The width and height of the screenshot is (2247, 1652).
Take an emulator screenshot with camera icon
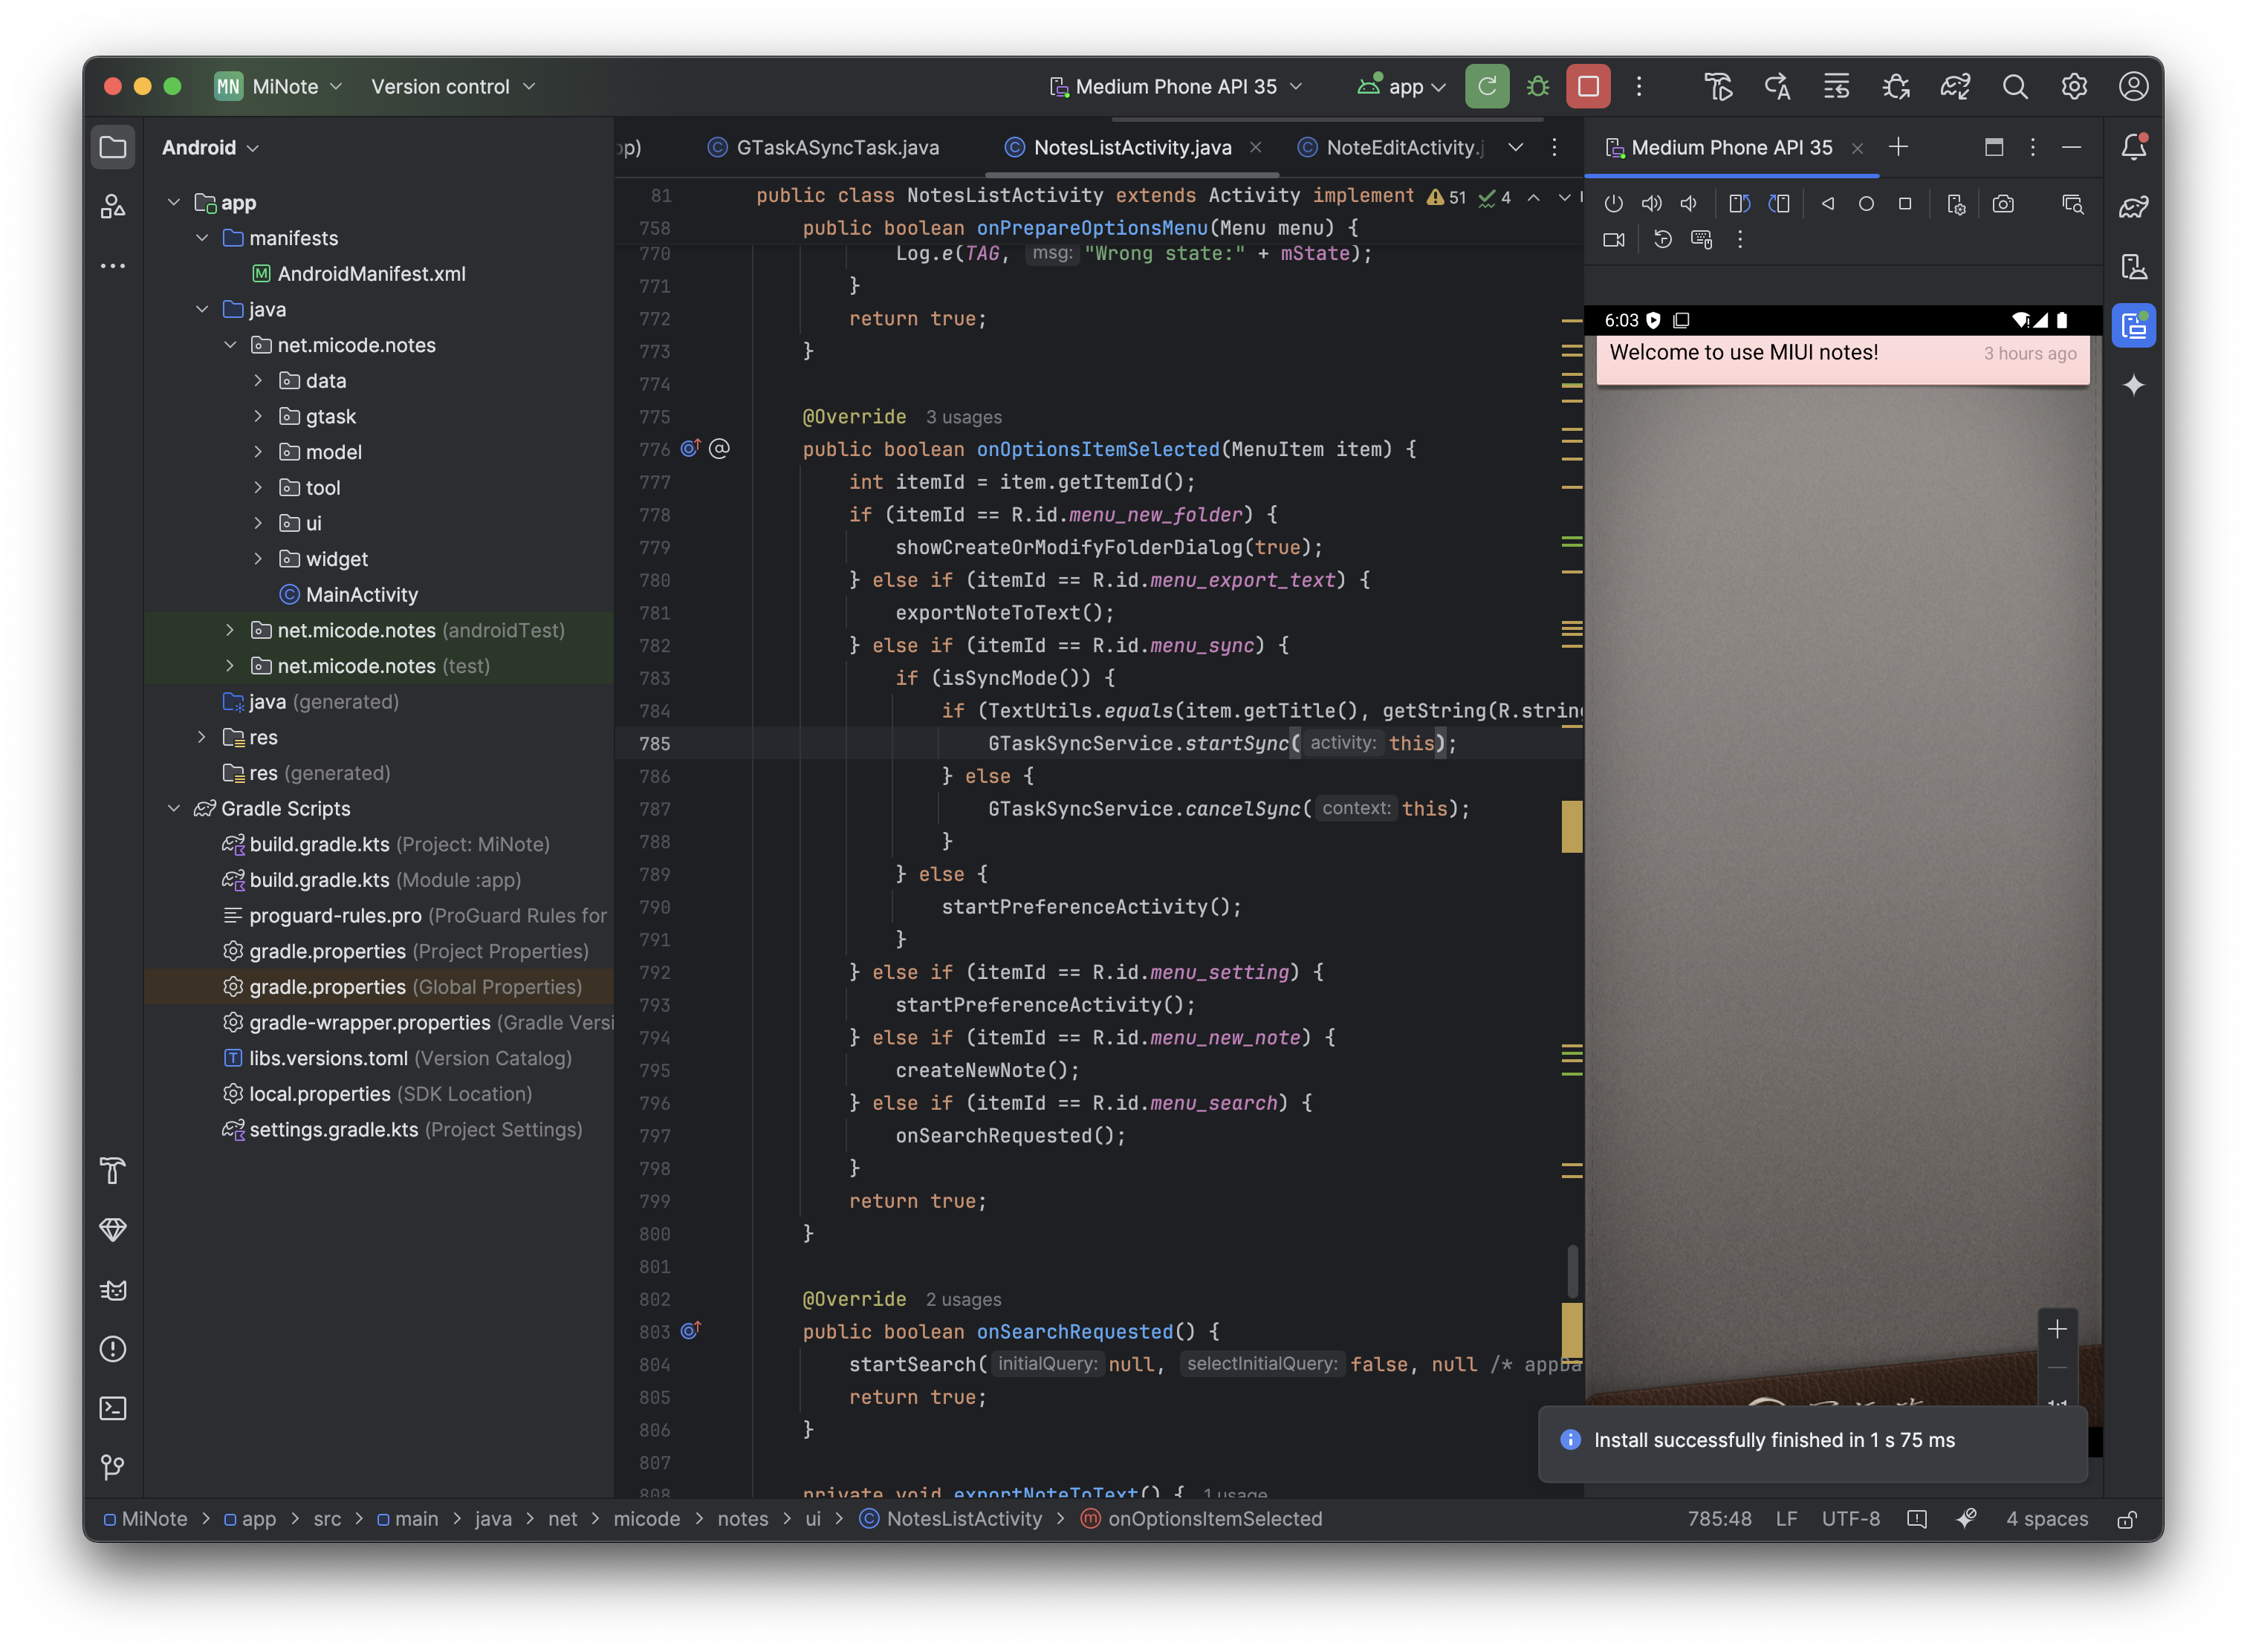2003,204
